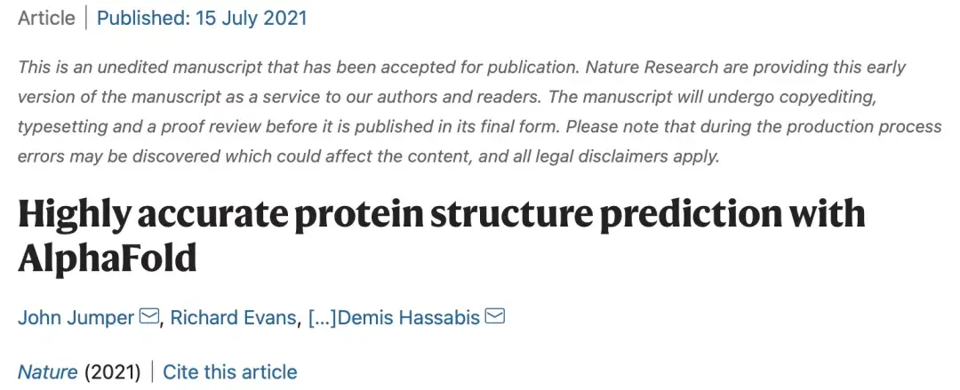This screenshot has height=390, width=960.
Task: Expand the full author list via [...]
Action: click(x=320, y=317)
